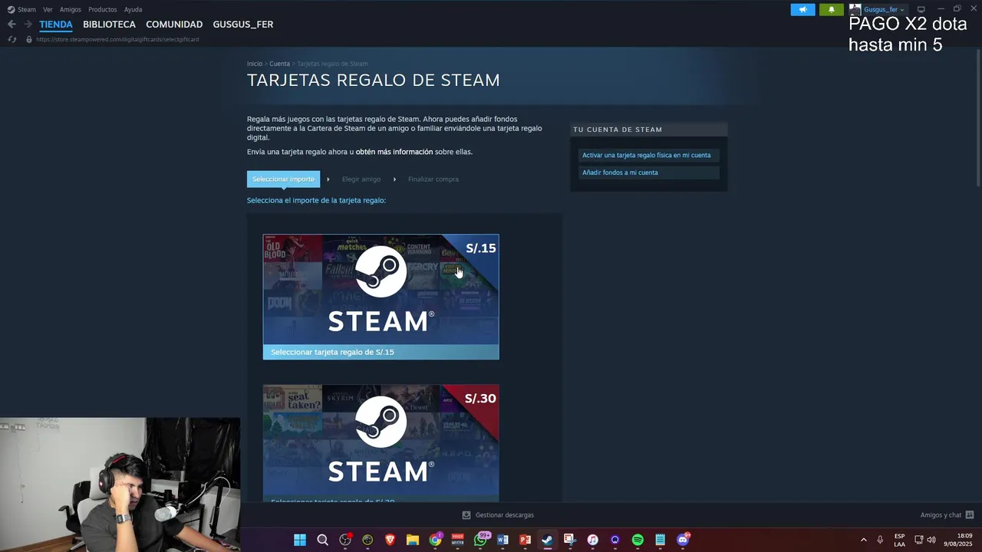The image size is (982, 552).
Task: Open 'Gestionar descargas' in bottom bar
Action: (504, 515)
